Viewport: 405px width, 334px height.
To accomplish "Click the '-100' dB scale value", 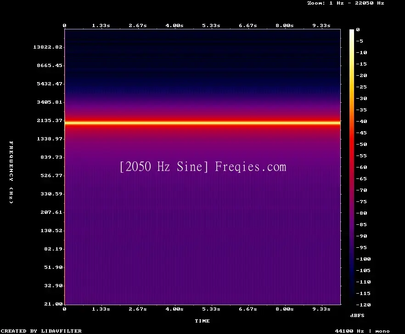I will [x=363, y=259].
